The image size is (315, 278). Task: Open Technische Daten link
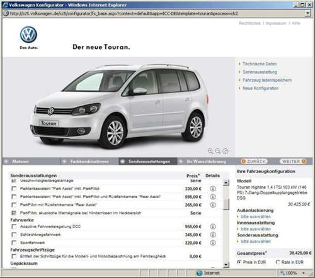[260, 64]
